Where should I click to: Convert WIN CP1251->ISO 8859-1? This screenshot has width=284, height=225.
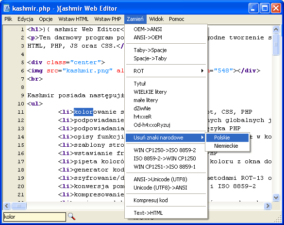[166, 167]
